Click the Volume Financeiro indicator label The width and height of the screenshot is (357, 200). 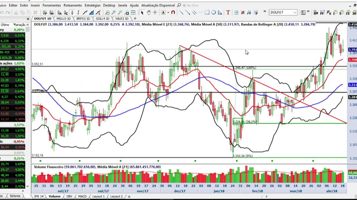click(49, 167)
